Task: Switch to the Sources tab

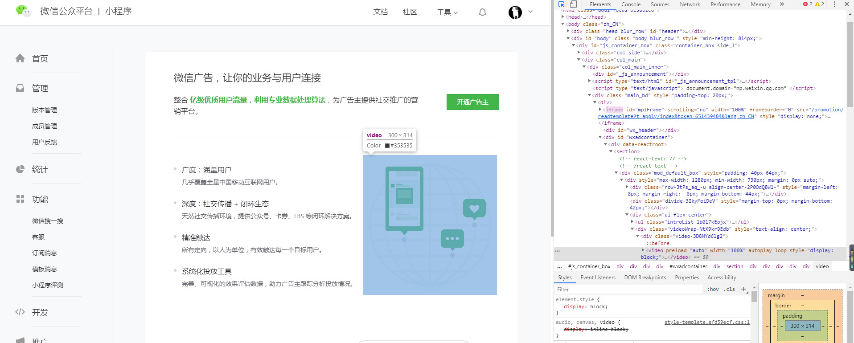Action: [660, 4]
